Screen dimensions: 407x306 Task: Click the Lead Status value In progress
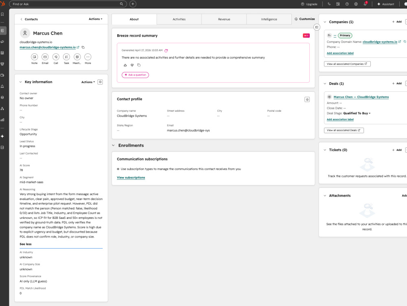click(x=27, y=146)
